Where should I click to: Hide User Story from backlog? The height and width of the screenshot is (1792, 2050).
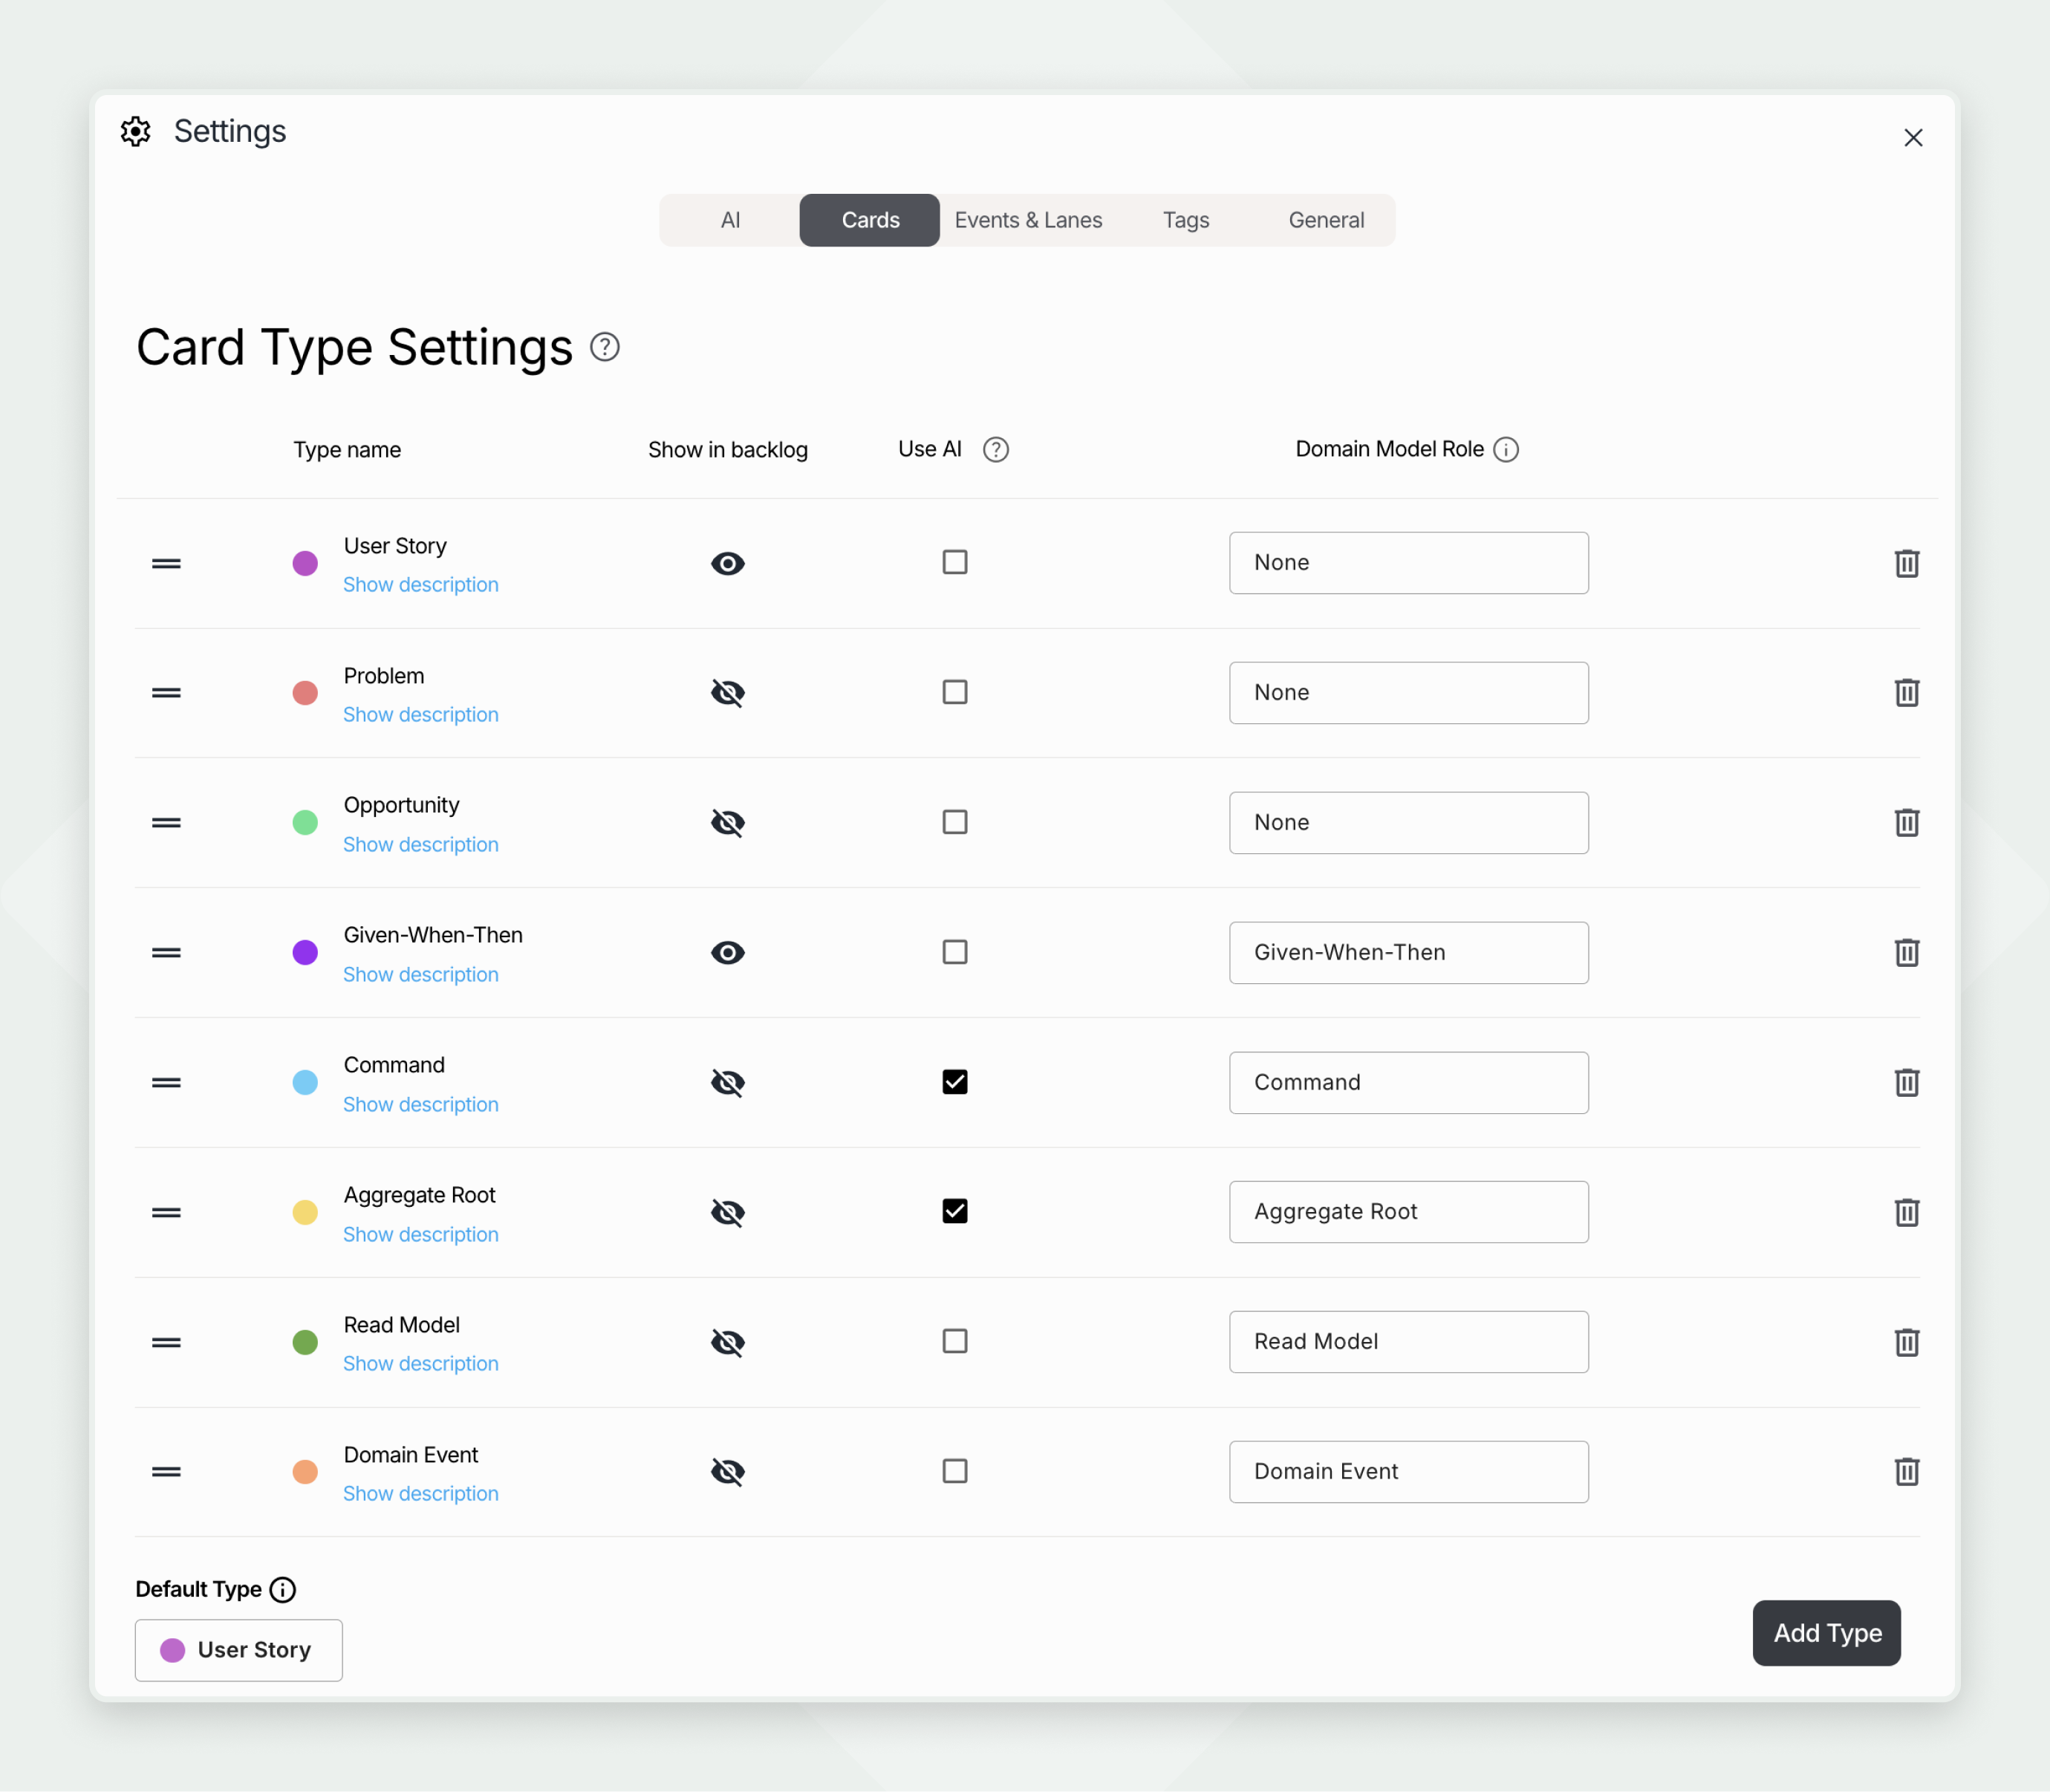tap(727, 563)
